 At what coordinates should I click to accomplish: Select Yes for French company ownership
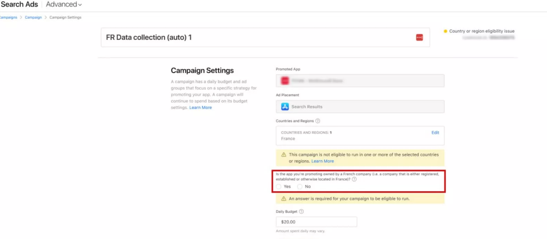coord(279,187)
